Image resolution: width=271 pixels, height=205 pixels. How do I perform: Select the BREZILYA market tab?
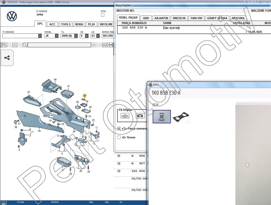(x=179, y=18)
